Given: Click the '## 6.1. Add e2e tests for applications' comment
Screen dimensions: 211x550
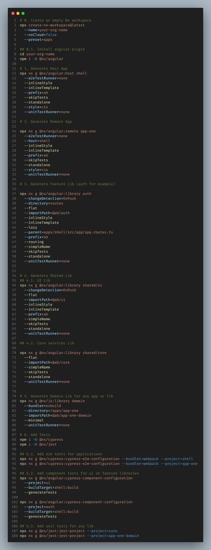Looking at the screenshot, I should click(x=60, y=453).
